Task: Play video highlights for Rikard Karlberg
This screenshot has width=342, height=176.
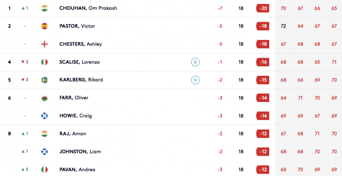Action: [x=195, y=80]
